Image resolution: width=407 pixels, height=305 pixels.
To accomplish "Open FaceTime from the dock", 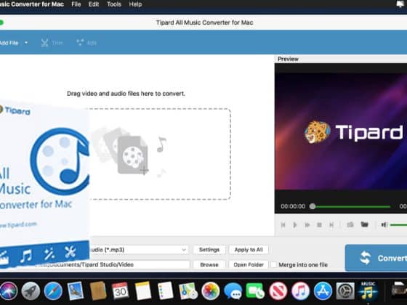I will [255, 290].
